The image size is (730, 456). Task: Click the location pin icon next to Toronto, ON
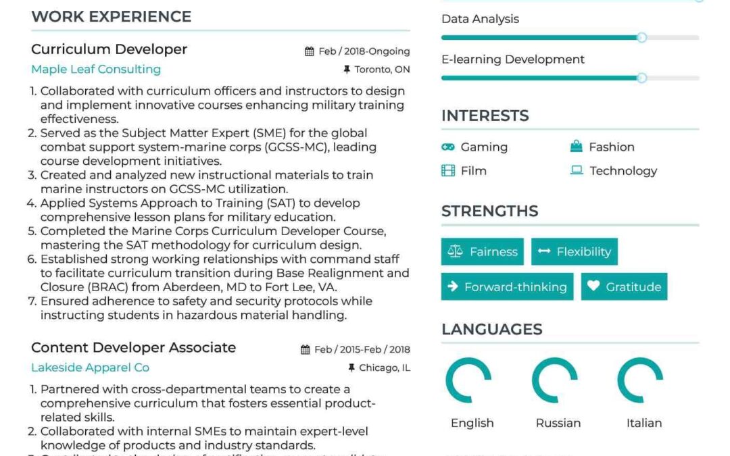point(347,70)
